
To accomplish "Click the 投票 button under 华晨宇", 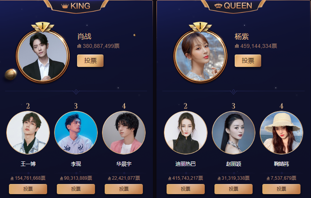I will tap(124, 189).
